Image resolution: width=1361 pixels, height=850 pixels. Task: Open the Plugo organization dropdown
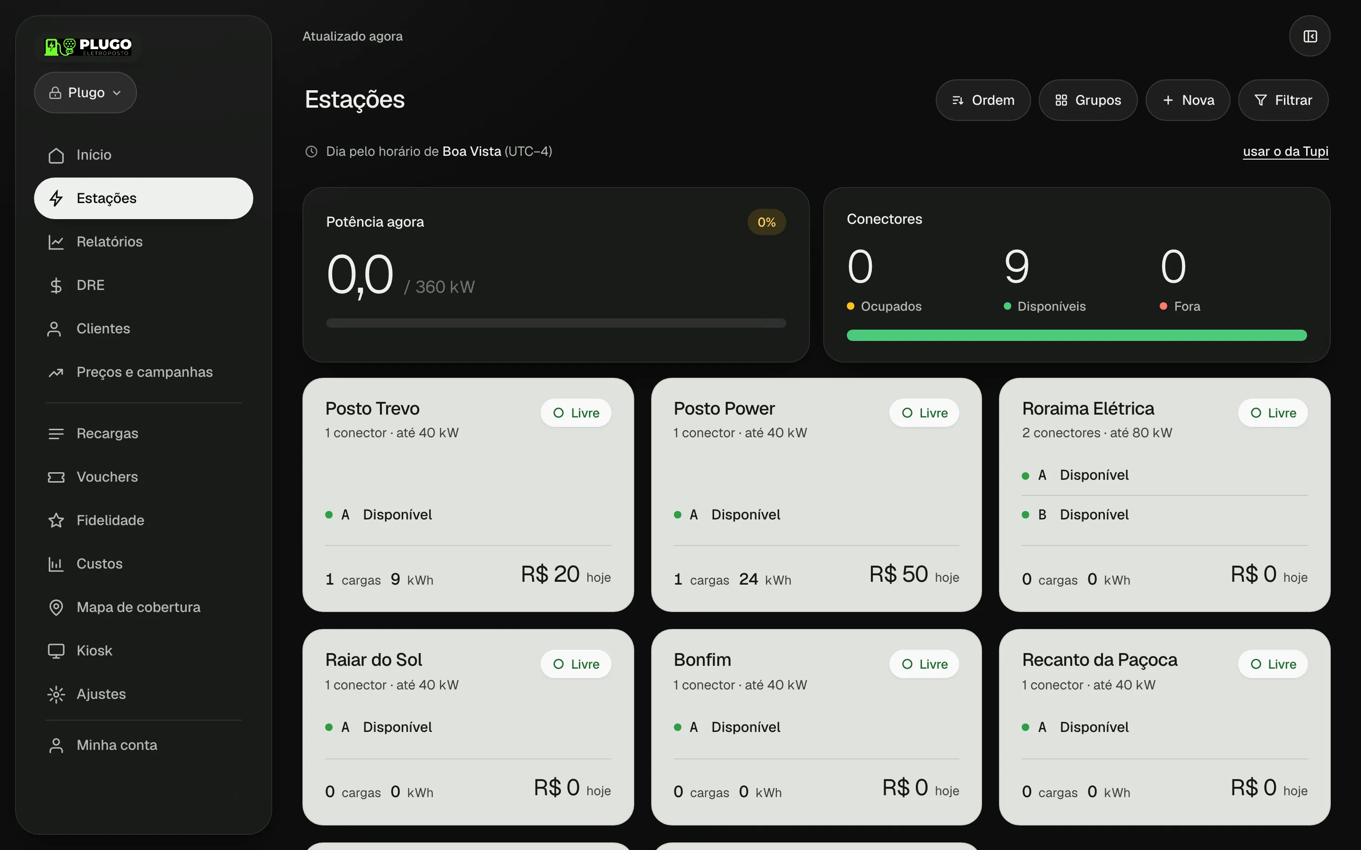[86, 93]
